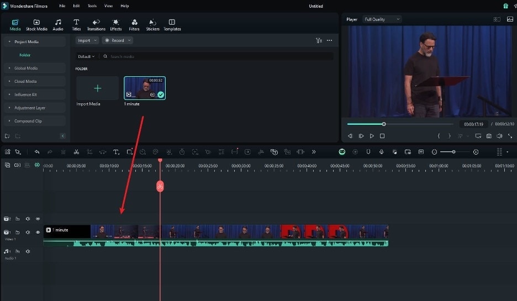
Task: Open the Titles tab
Action: point(76,25)
